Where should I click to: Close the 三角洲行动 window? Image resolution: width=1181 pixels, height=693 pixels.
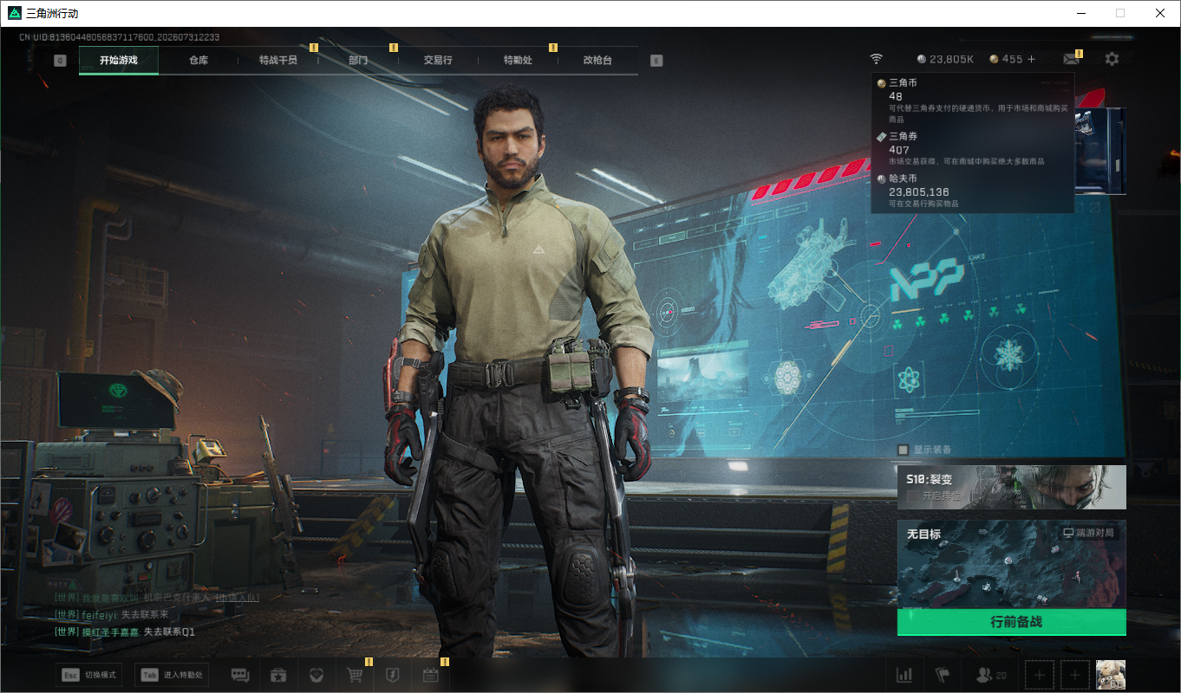[1160, 13]
